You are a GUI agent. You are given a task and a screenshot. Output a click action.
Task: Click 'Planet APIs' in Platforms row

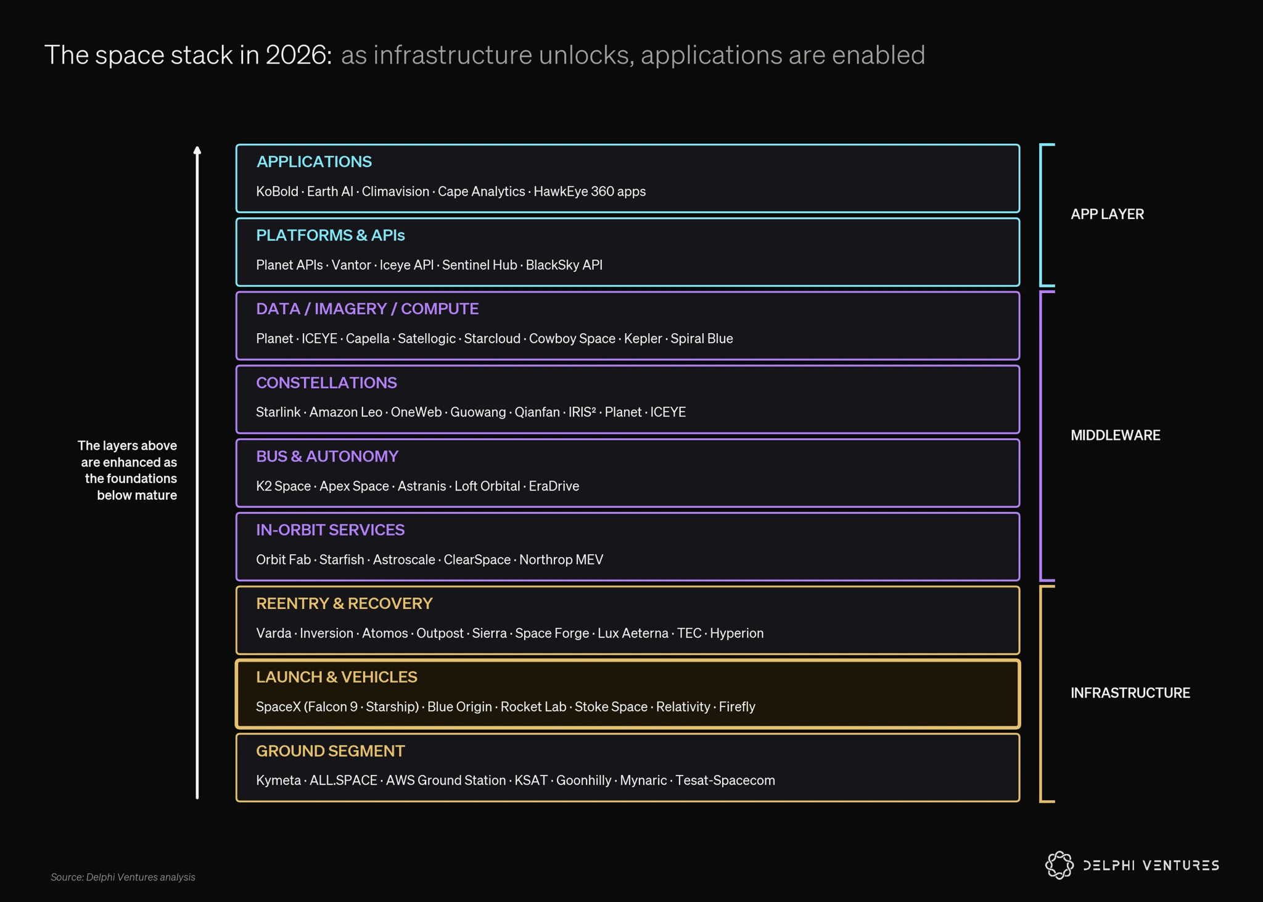click(x=289, y=265)
